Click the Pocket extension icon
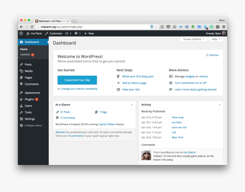 pyautogui.click(x=168, y=27)
